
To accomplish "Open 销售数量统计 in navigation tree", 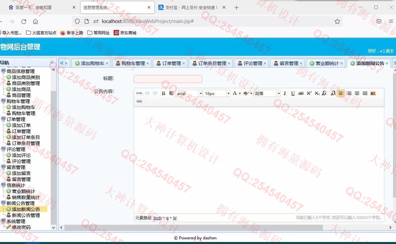I will coord(26,197).
